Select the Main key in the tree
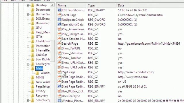Screen dimensions: 184x103 [x=39, y=68]
